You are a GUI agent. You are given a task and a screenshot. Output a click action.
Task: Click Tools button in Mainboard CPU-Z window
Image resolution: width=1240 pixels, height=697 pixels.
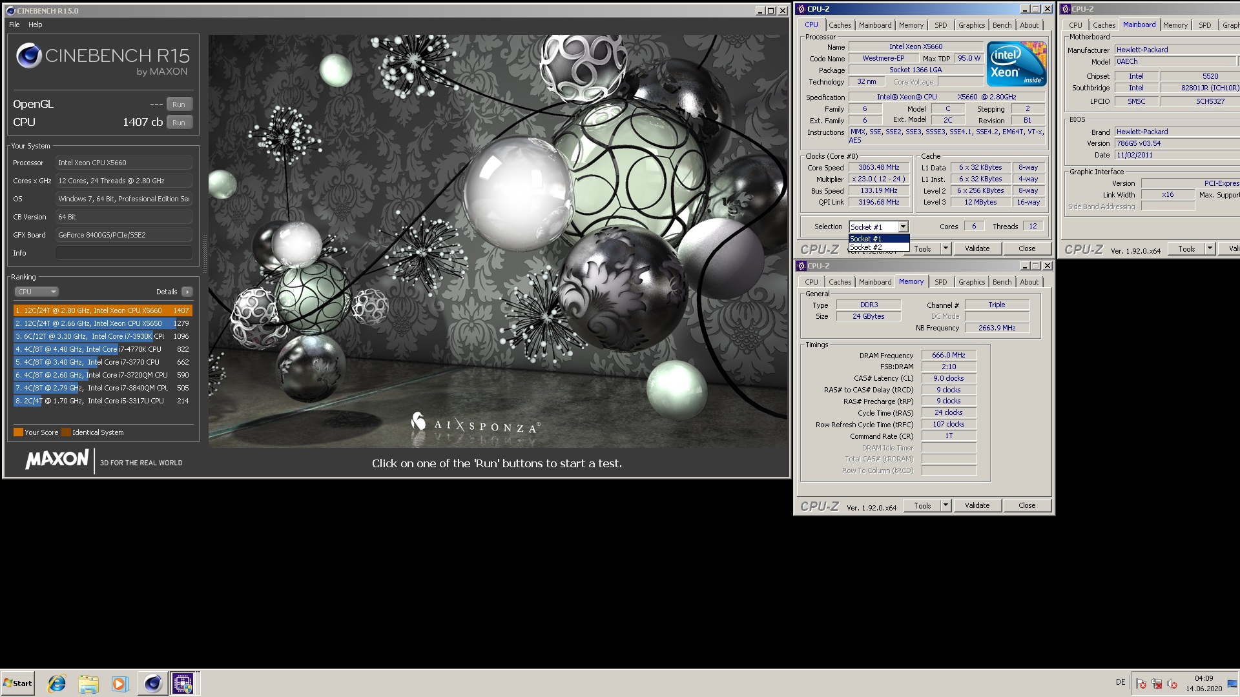(x=1186, y=248)
